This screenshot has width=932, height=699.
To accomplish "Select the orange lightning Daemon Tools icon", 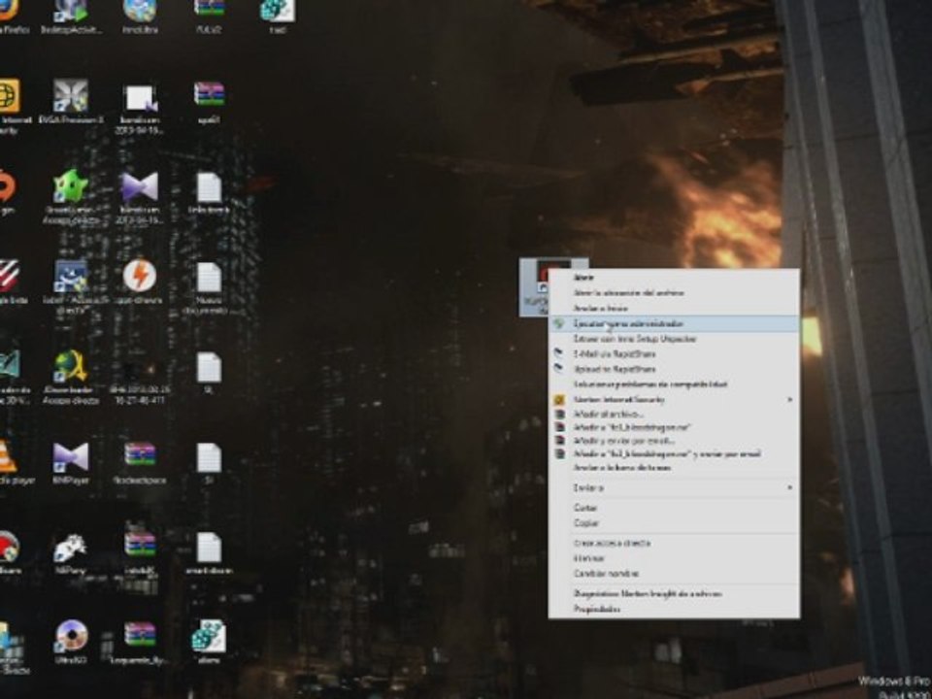I will click(x=139, y=276).
